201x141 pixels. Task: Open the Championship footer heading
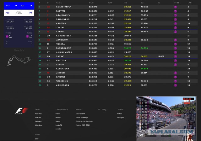[62, 110]
